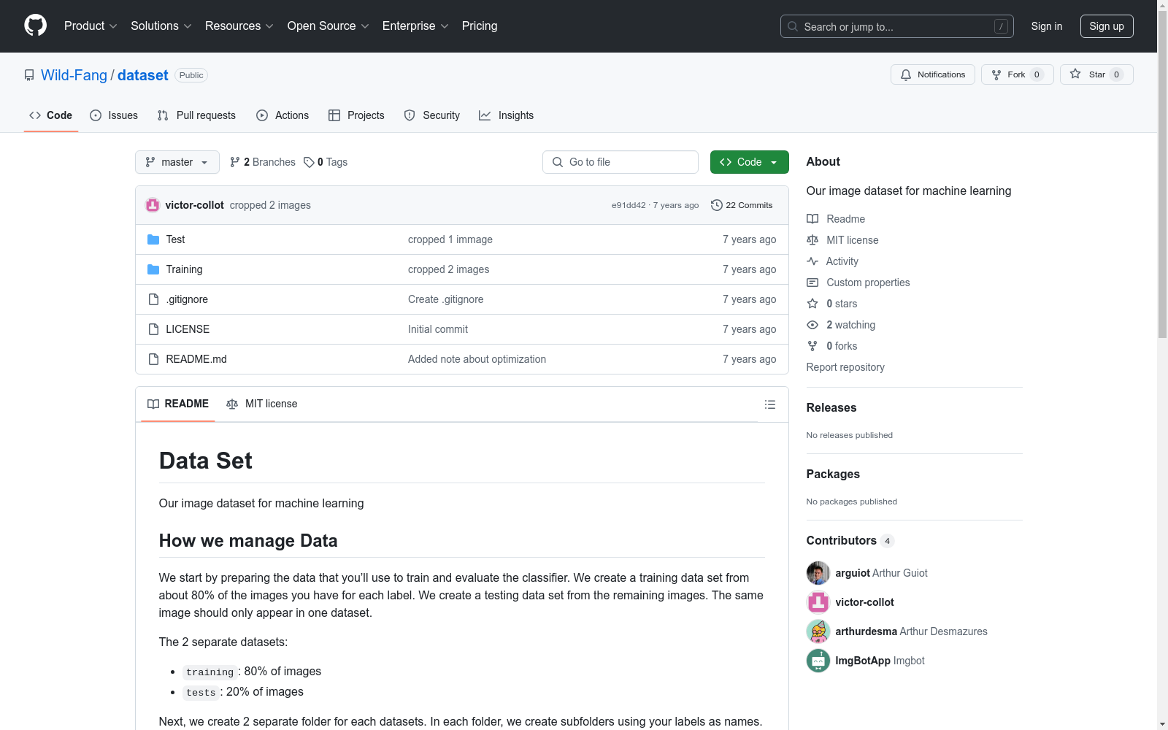Screen dimensions: 1168x730
Task: Open ImgBotApp contributor avatar
Action: tap(818, 661)
